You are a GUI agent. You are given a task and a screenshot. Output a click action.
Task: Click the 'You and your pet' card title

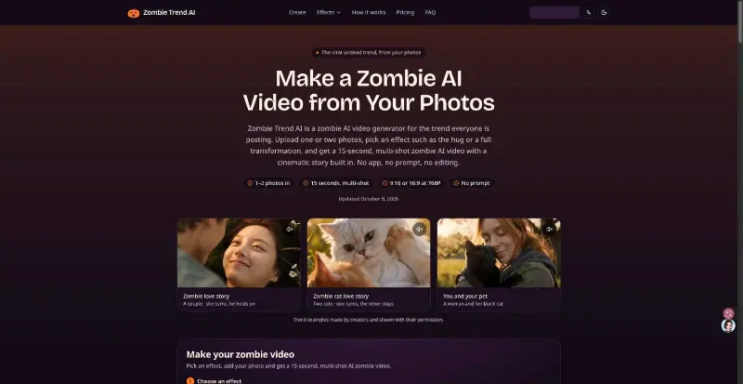465,297
